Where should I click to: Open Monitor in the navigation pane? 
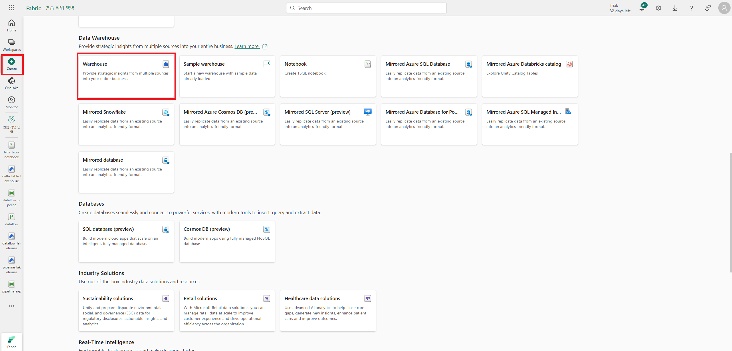tap(11, 103)
